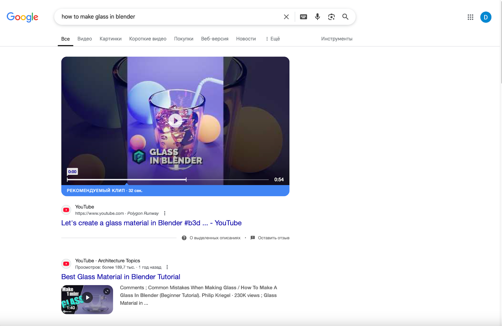This screenshot has width=502, height=326.
Task: Click the featured clip progress bar
Action: pyautogui.click(x=168, y=180)
